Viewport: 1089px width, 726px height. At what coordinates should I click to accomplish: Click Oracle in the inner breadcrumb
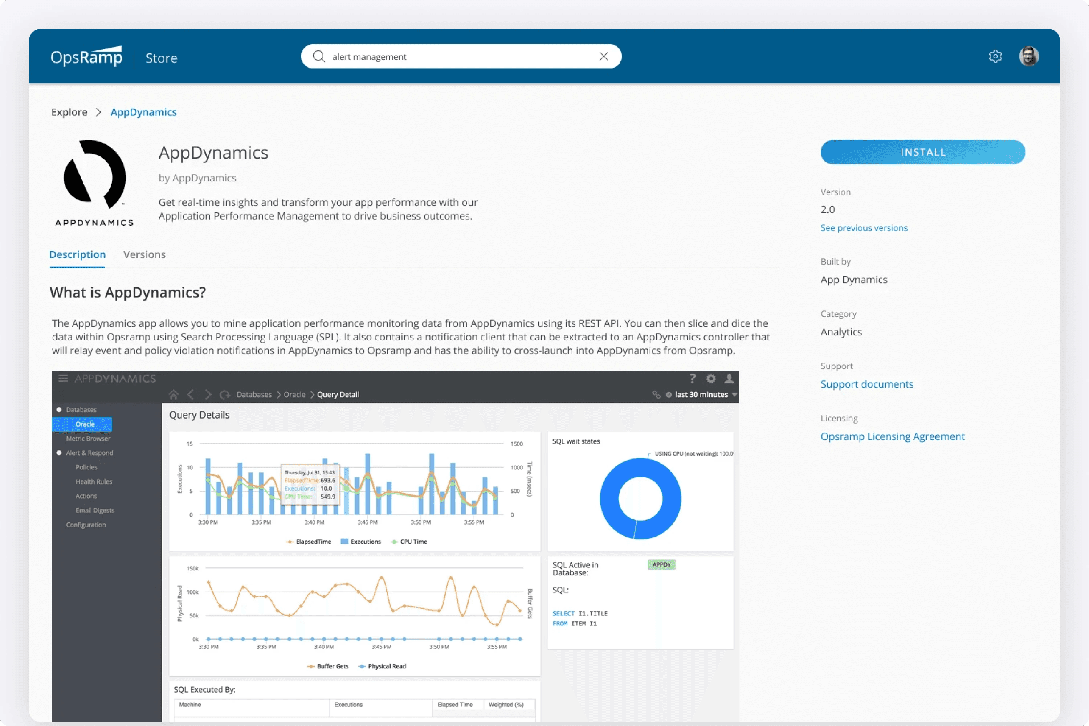(x=294, y=395)
